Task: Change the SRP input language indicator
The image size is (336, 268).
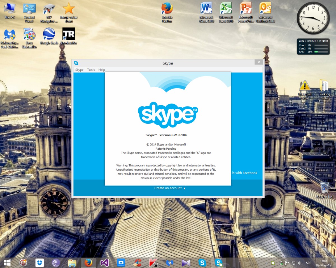Action: [x=309, y=263]
